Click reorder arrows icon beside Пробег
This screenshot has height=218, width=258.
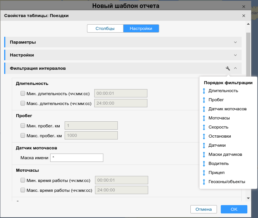point(204,100)
